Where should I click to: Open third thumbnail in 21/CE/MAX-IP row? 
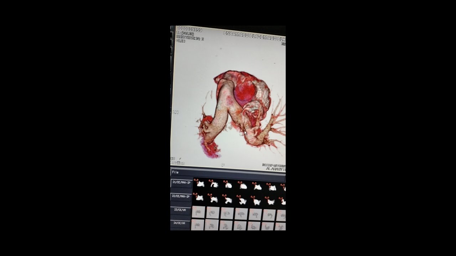click(228, 185)
